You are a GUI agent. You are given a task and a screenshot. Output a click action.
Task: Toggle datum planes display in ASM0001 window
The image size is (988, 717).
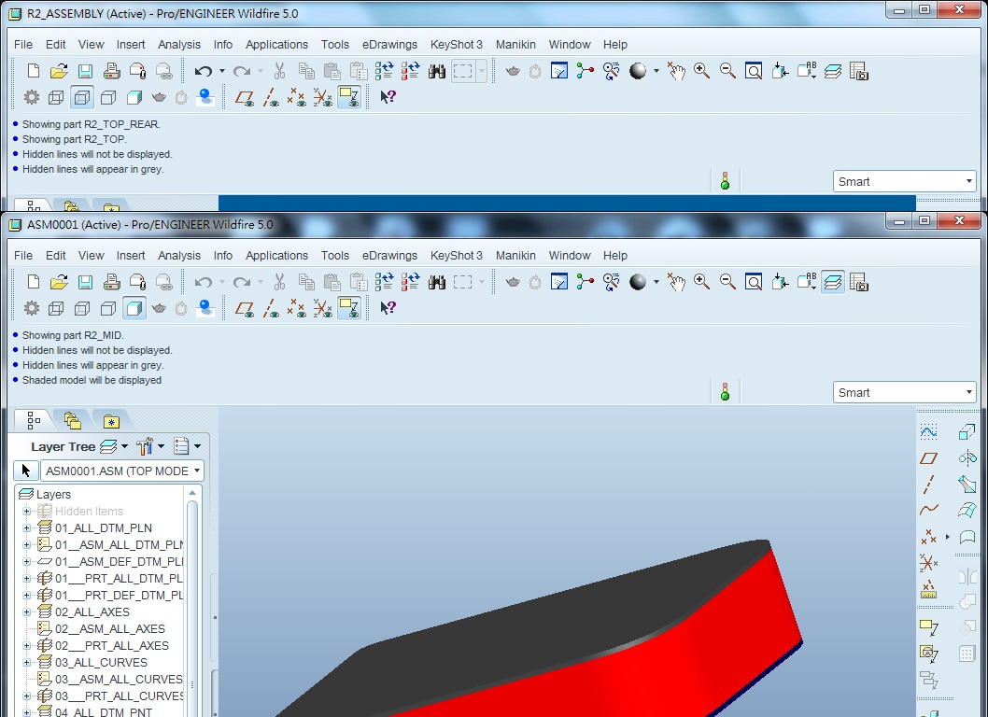pos(245,308)
